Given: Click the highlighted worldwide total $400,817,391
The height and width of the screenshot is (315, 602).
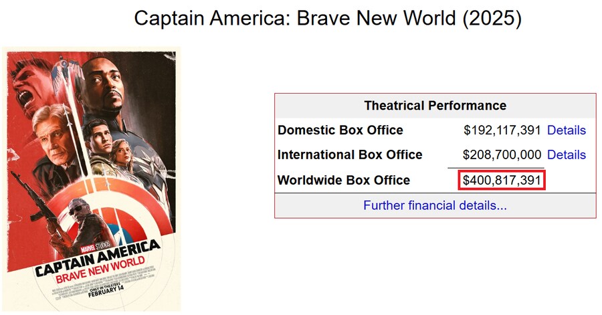Looking at the screenshot, I should pos(502,180).
